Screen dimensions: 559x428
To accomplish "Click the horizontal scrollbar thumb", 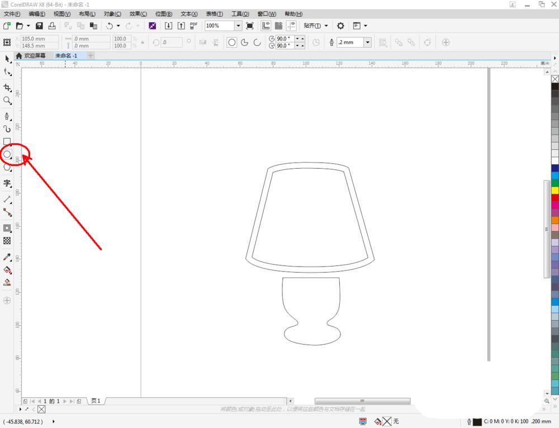I will (363, 401).
